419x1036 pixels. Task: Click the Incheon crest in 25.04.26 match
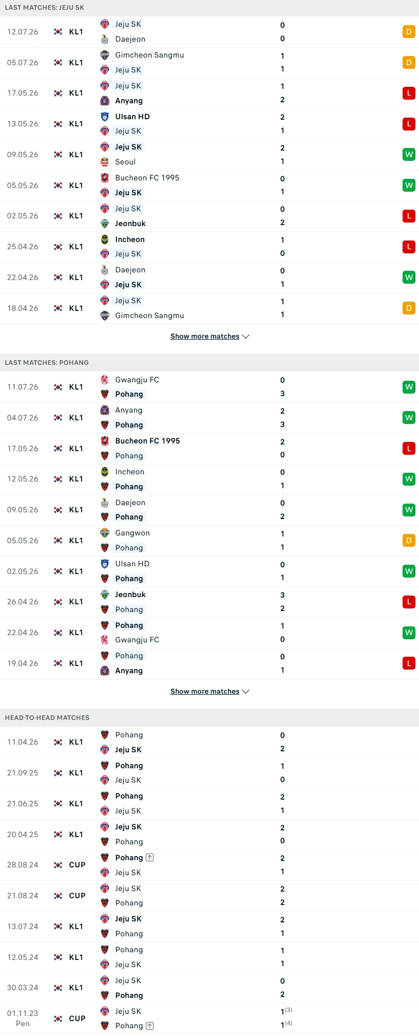(x=105, y=239)
